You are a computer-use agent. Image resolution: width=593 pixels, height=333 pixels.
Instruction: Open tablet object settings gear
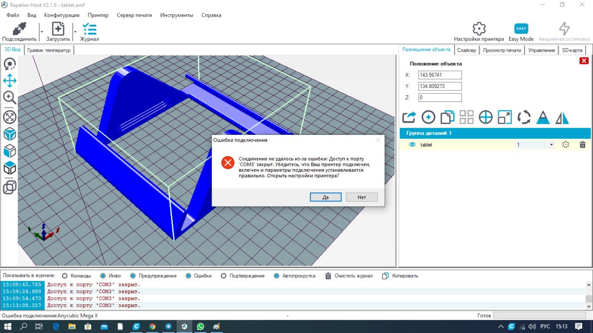565,145
